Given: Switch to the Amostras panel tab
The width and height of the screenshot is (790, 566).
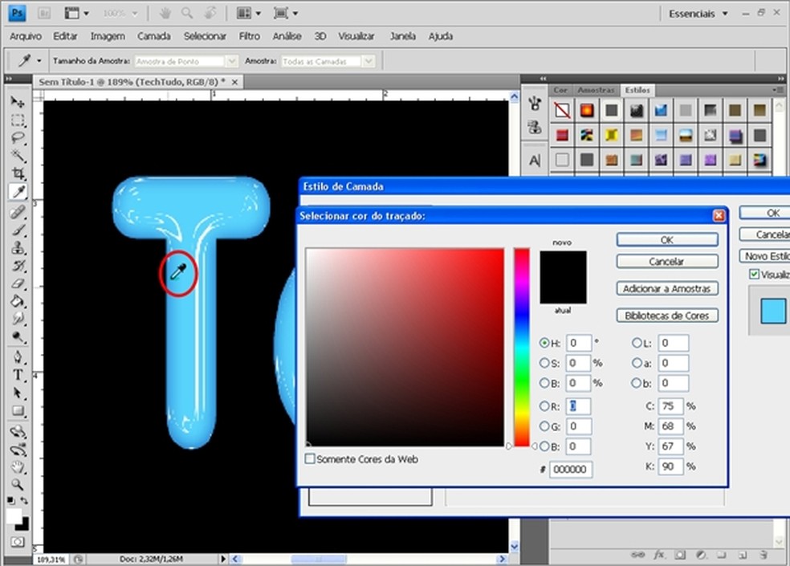Looking at the screenshot, I should click(x=596, y=90).
